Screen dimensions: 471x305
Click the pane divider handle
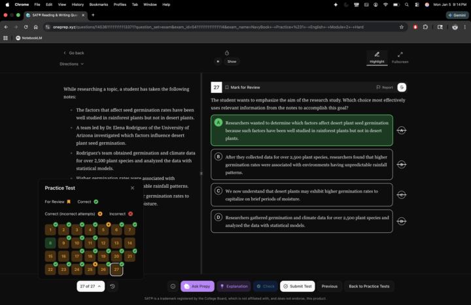tap(201, 173)
